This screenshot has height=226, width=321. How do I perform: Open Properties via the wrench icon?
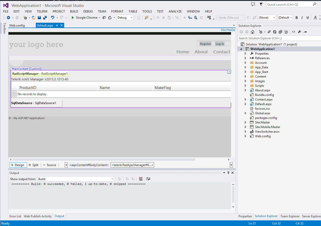coord(299,32)
